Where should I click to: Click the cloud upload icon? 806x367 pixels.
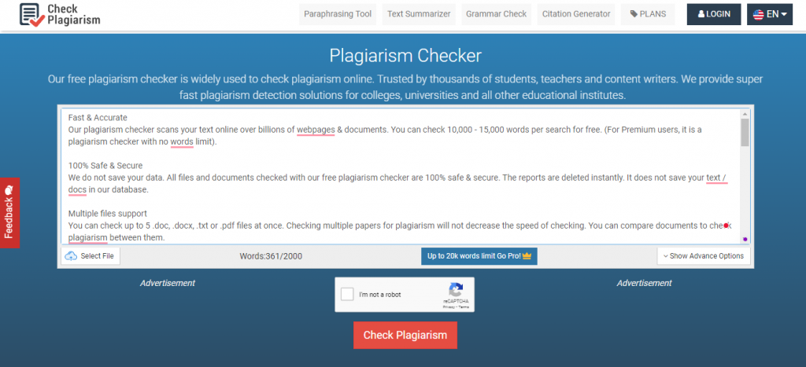(71, 255)
